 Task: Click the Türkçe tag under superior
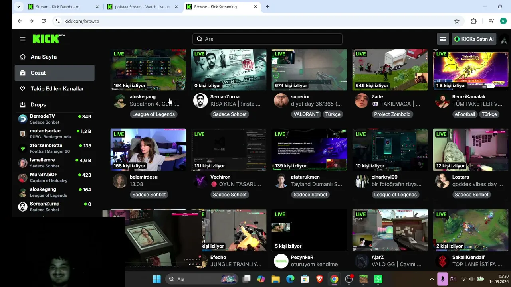333,114
